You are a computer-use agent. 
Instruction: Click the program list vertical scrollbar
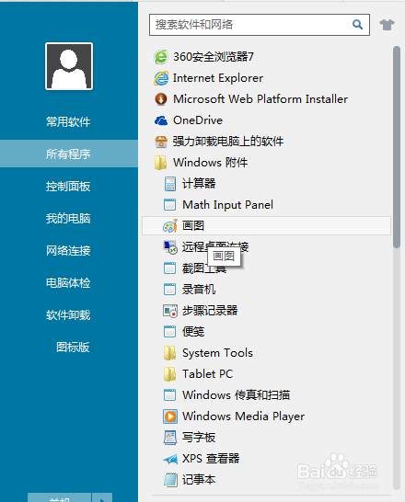coord(397,147)
